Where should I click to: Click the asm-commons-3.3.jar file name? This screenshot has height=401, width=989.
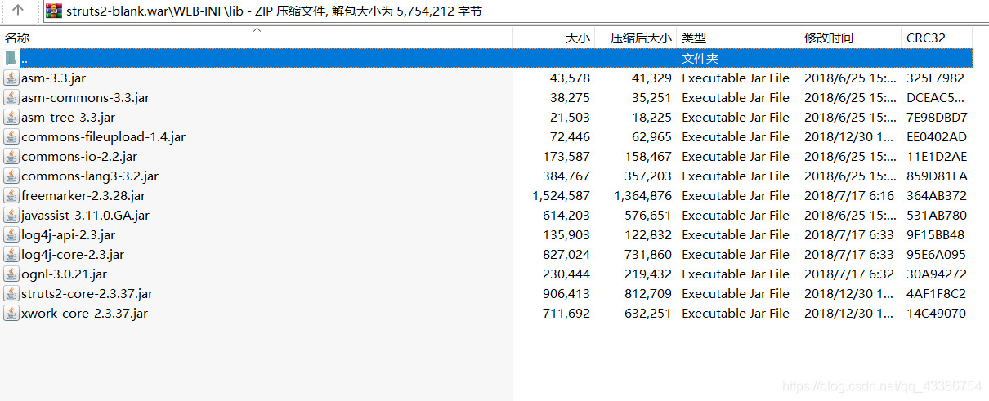[85, 98]
